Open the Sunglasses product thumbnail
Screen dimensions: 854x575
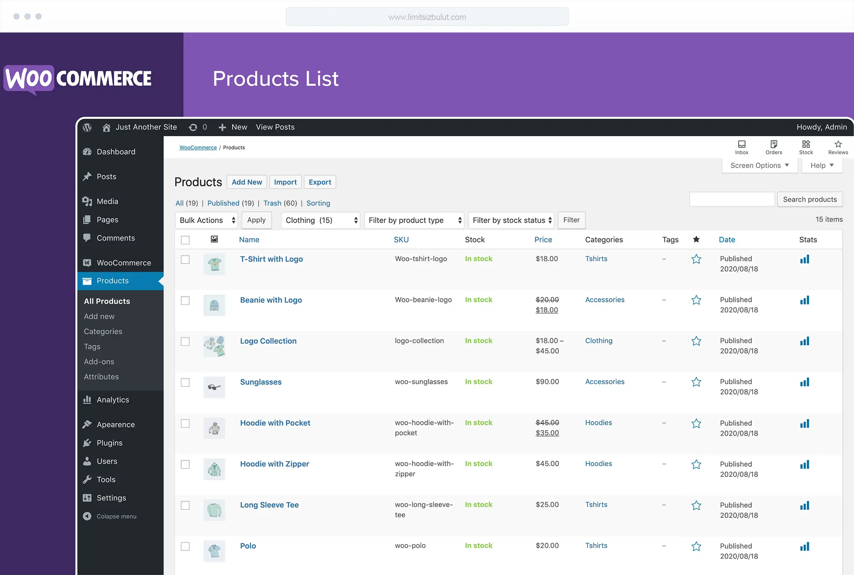coord(214,387)
